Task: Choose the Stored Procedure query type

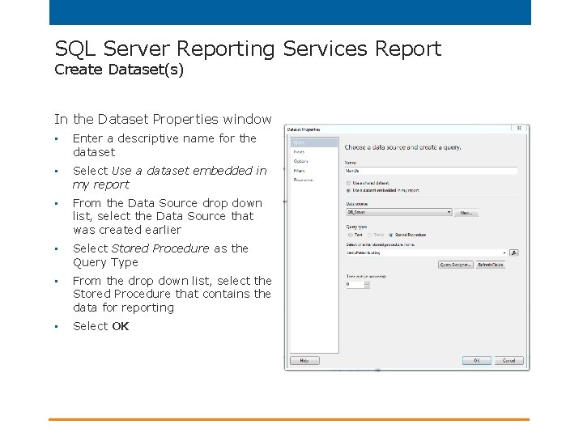Action: click(391, 235)
